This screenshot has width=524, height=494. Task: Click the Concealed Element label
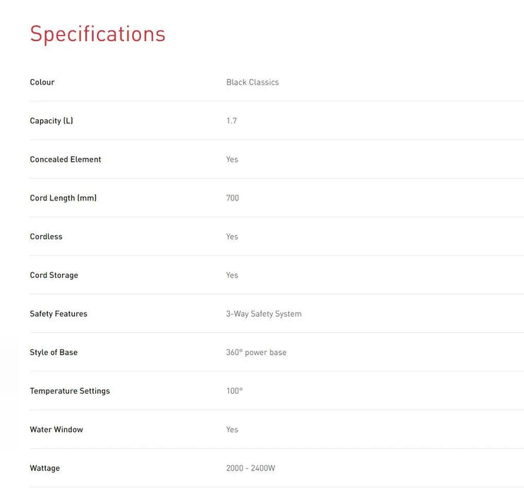pyautogui.click(x=66, y=159)
